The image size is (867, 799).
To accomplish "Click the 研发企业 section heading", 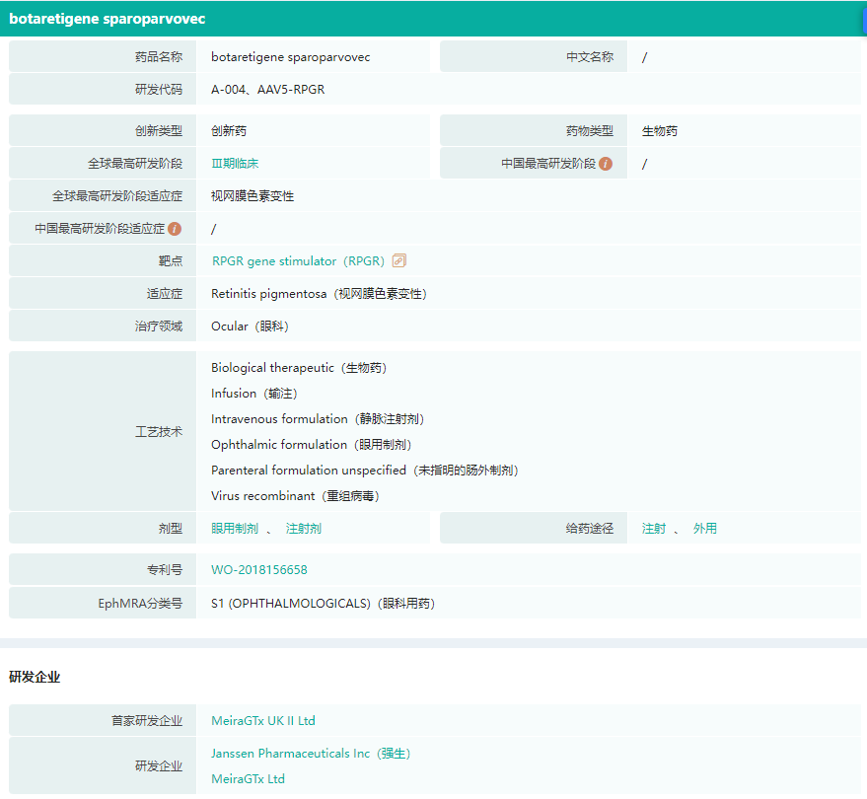I will pos(35,678).
